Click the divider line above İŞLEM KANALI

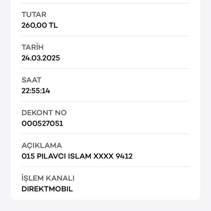tap(105, 167)
